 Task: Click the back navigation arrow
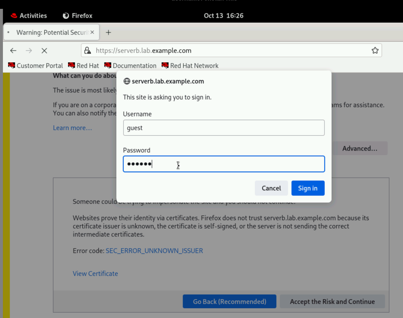(13, 50)
